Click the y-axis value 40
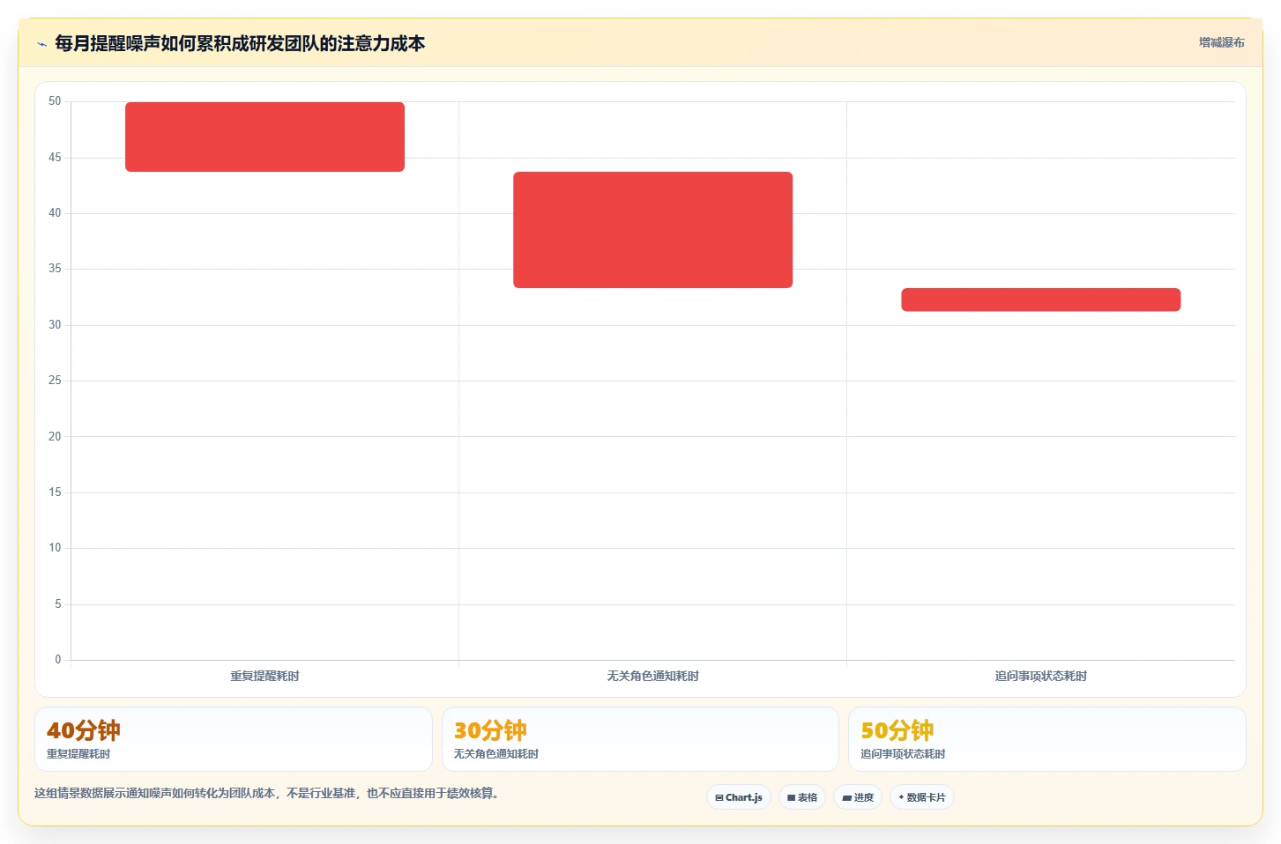 (55, 212)
